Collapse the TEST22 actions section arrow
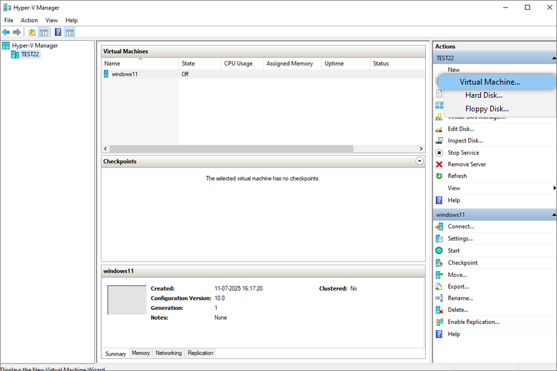Image resolution: width=557 pixels, height=371 pixels. pyautogui.click(x=554, y=58)
